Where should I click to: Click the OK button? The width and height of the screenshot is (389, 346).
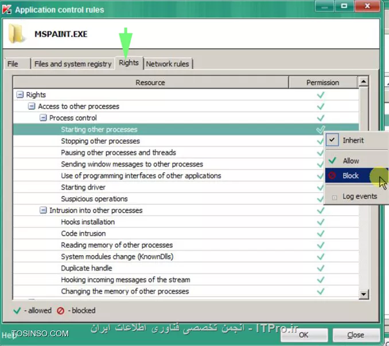tap(304, 335)
